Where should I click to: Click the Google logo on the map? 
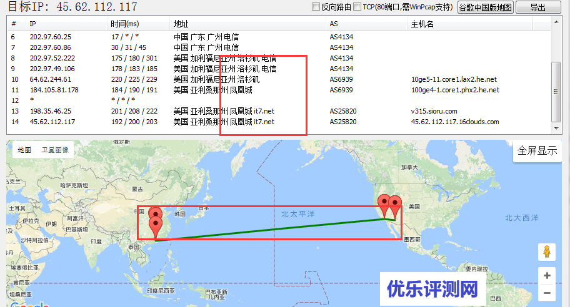click(29, 304)
